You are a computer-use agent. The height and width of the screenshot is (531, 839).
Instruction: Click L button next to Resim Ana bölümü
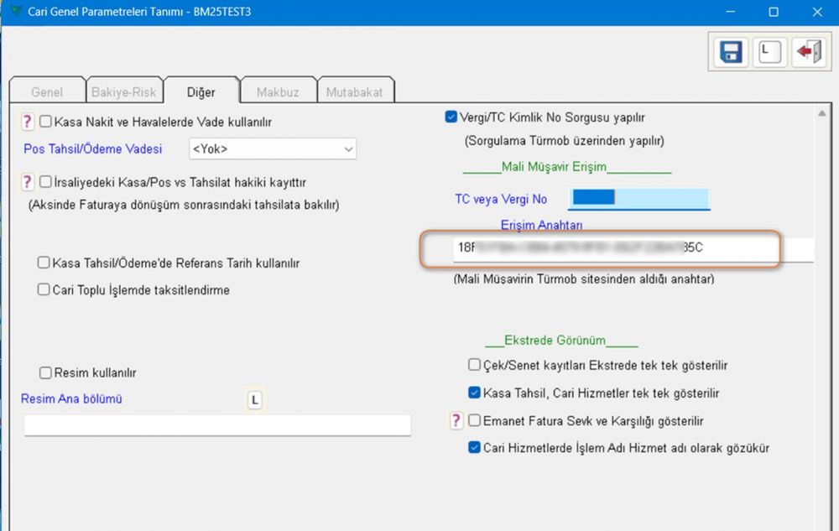256,401
